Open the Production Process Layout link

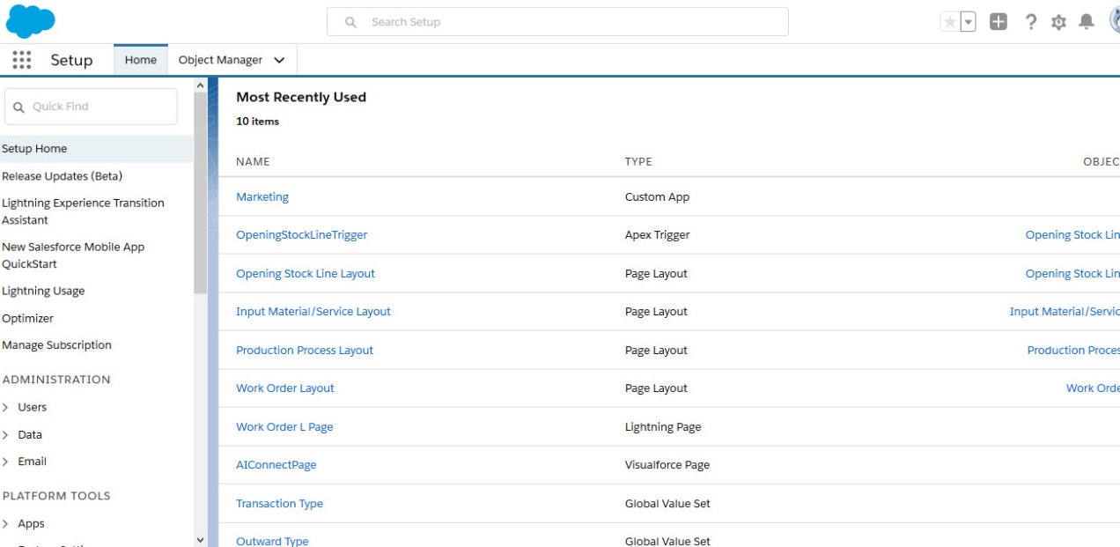305,351
